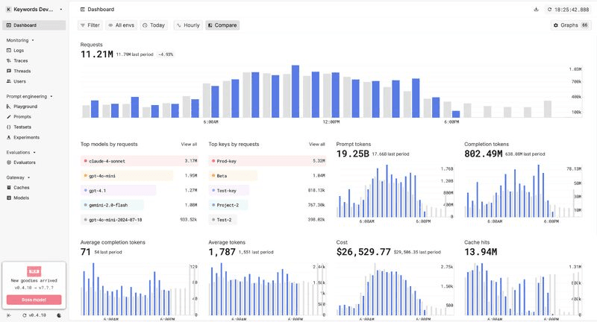Toggle dark mode with the moon icon
The image size is (597, 322).
(59, 315)
